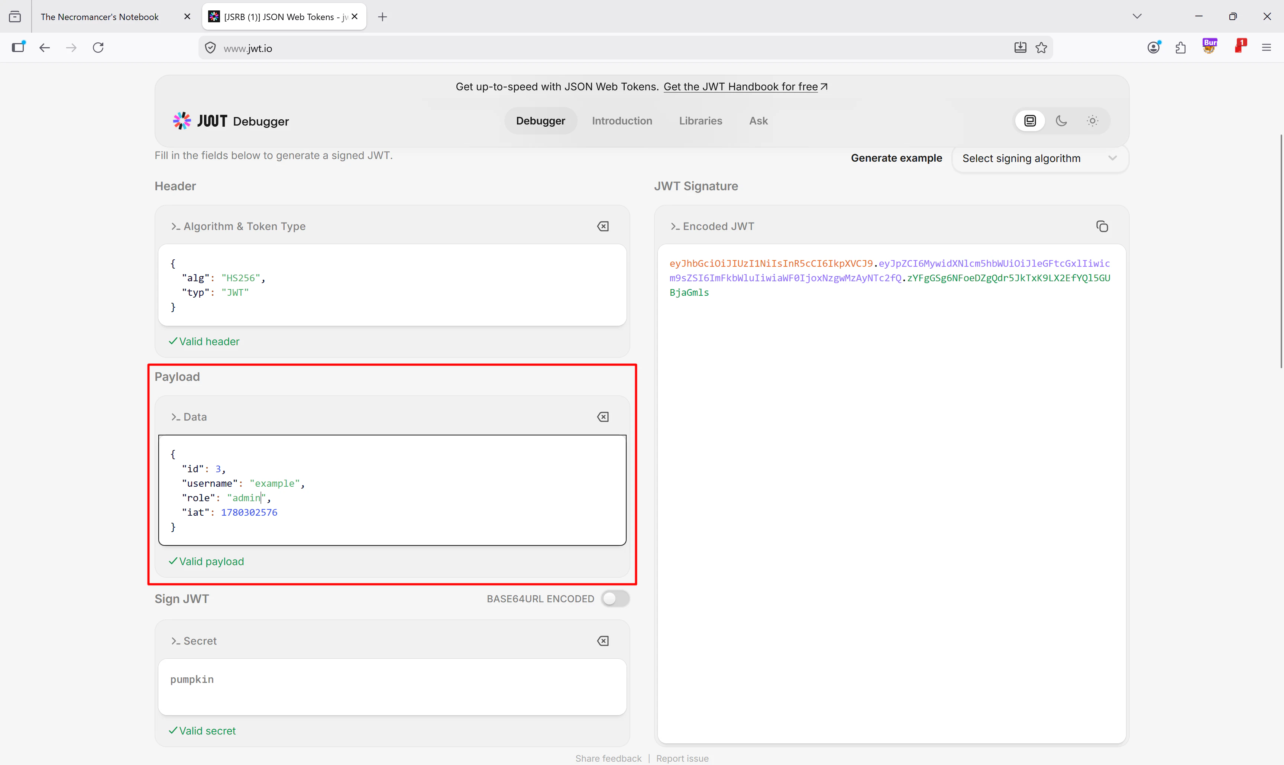The height and width of the screenshot is (765, 1284).
Task: Click the "example" username value
Action: pyautogui.click(x=274, y=483)
